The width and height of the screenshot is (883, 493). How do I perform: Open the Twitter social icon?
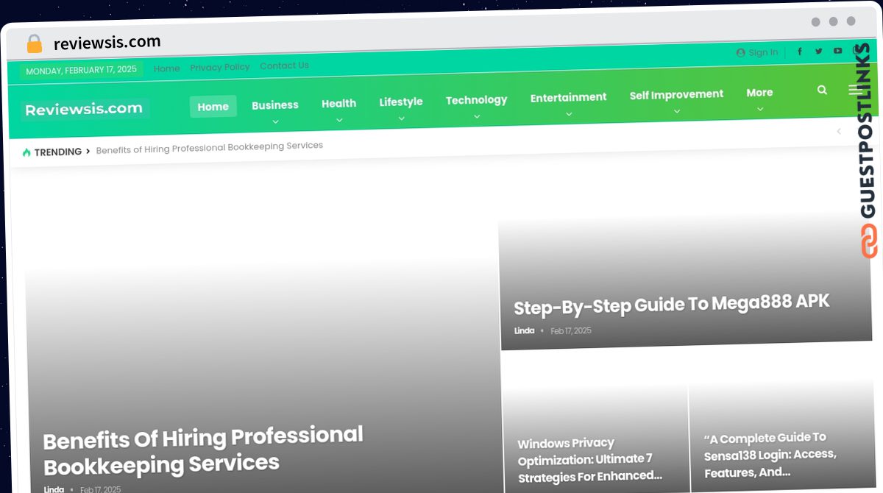818,52
